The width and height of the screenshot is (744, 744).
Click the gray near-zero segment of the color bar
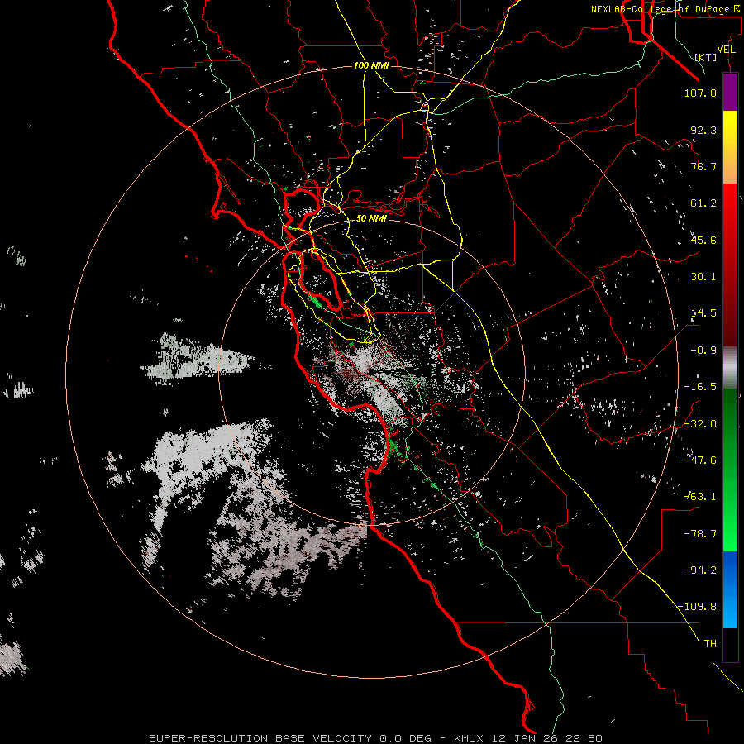pos(730,368)
